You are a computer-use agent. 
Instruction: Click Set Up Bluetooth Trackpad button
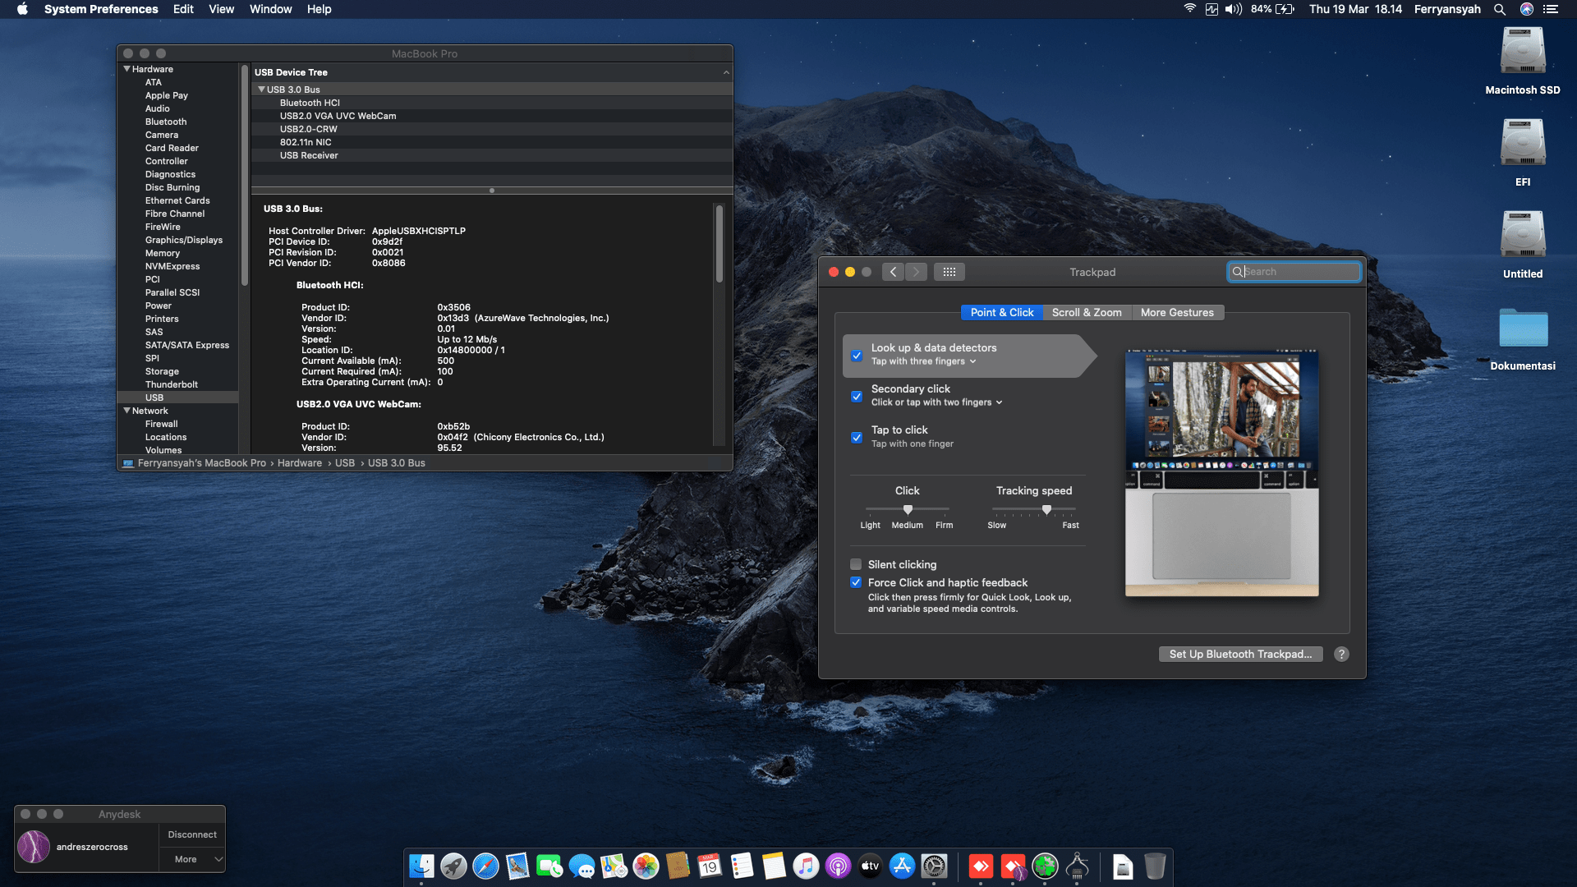click(x=1240, y=655)
